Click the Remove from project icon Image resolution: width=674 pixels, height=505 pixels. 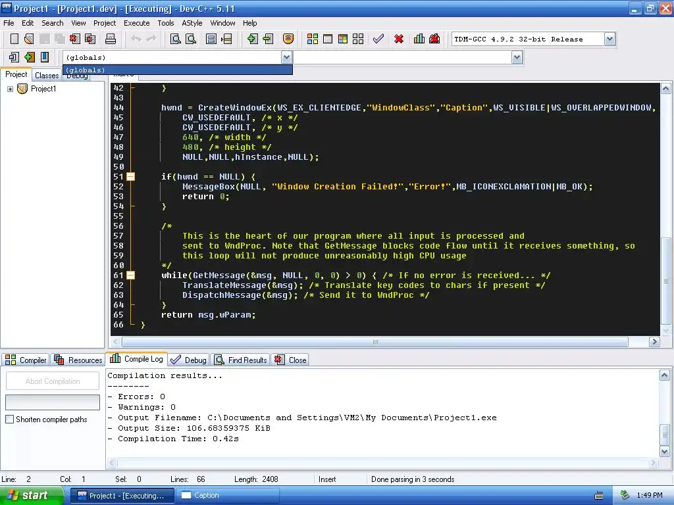pyautogui.click(x=268, y=39)
